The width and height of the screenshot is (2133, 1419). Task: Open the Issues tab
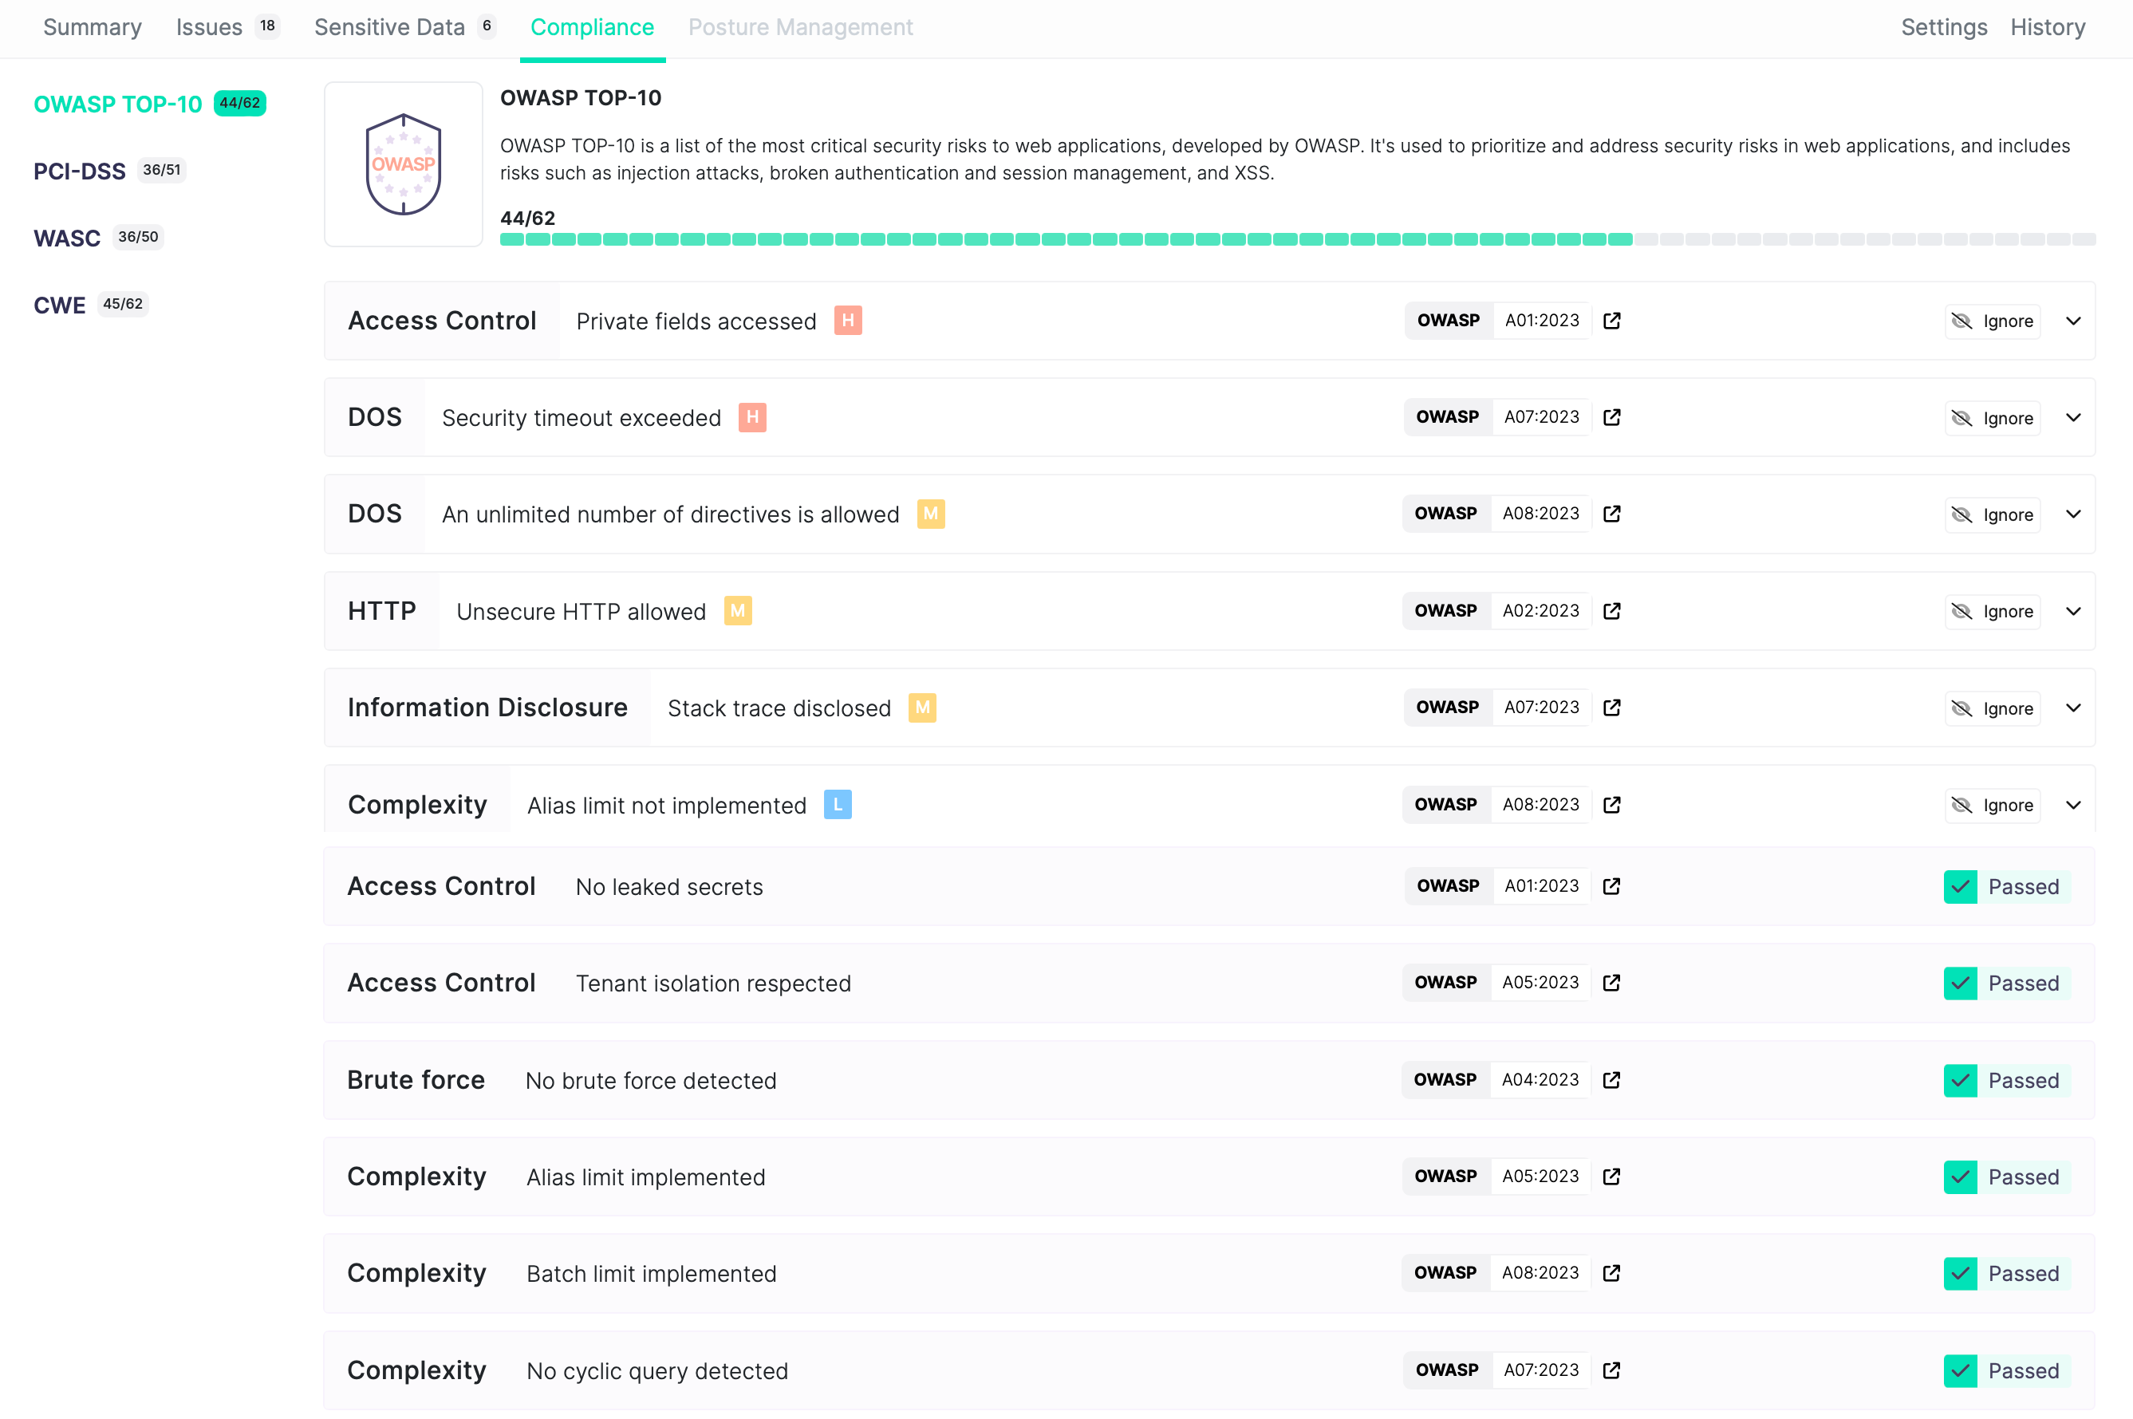point(208,27)
